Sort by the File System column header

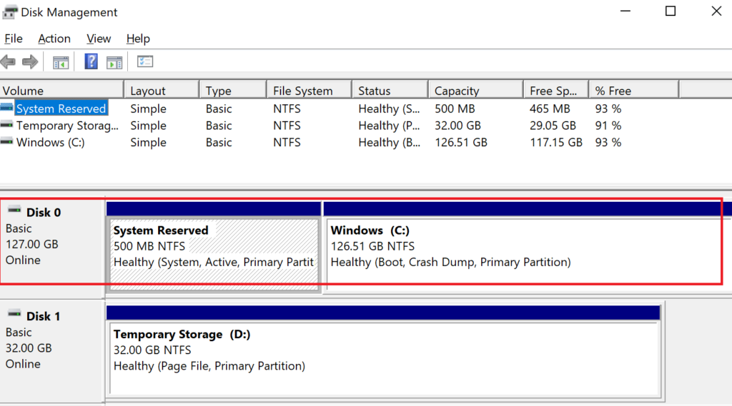pyautogui.click(x=309, y=90)
